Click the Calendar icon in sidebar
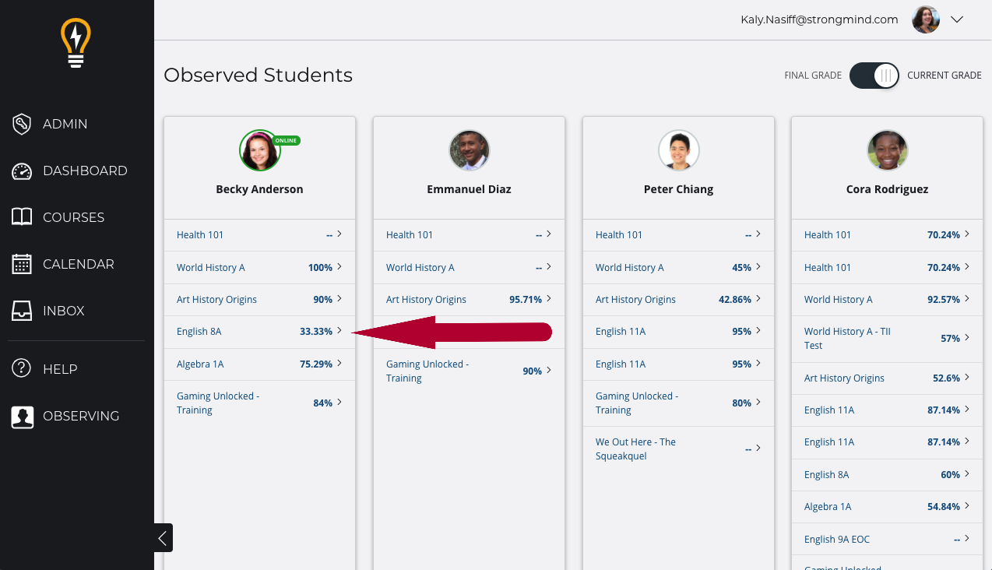 (22, 264)
